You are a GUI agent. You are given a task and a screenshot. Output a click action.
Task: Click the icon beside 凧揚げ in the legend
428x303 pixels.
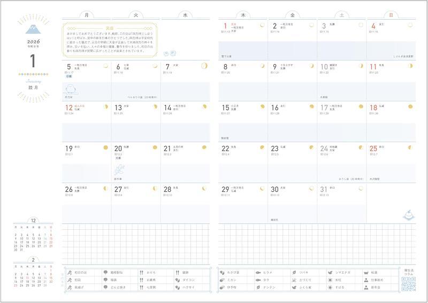click(70, 288)
